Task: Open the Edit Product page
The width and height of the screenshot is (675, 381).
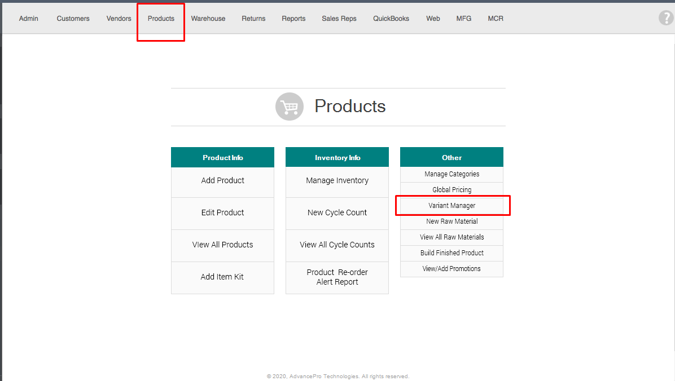Action: pos(222,213)
